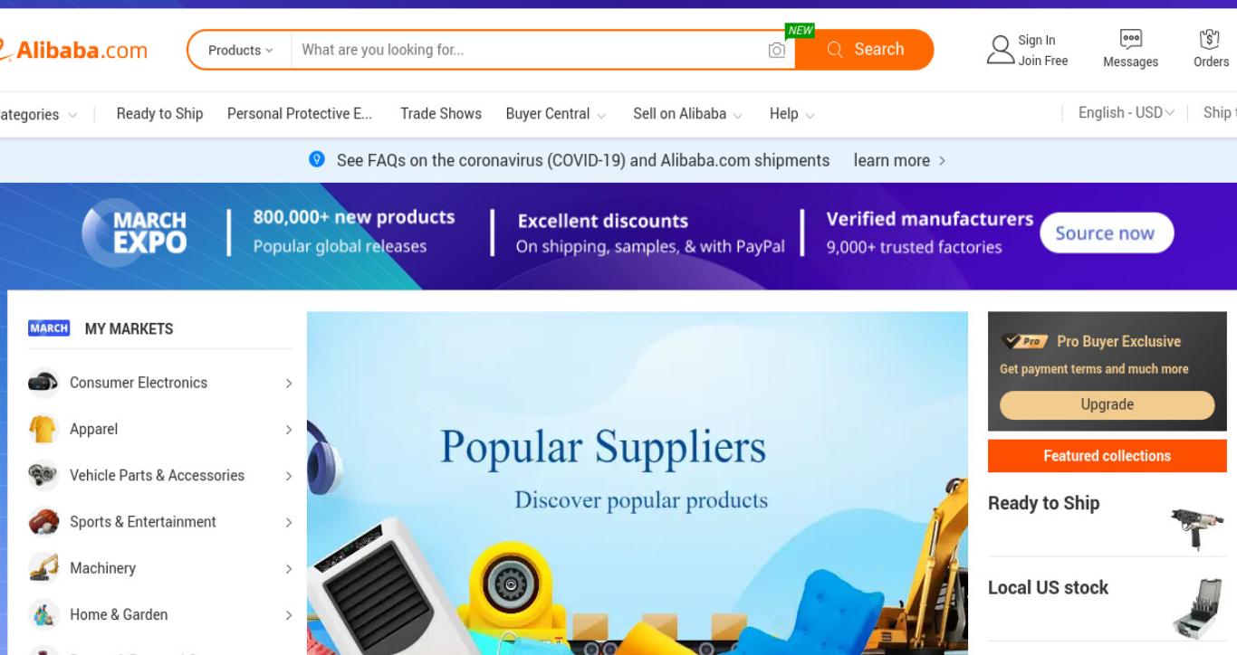
Task: Click the Source now button
Action: pos(1105,233)
